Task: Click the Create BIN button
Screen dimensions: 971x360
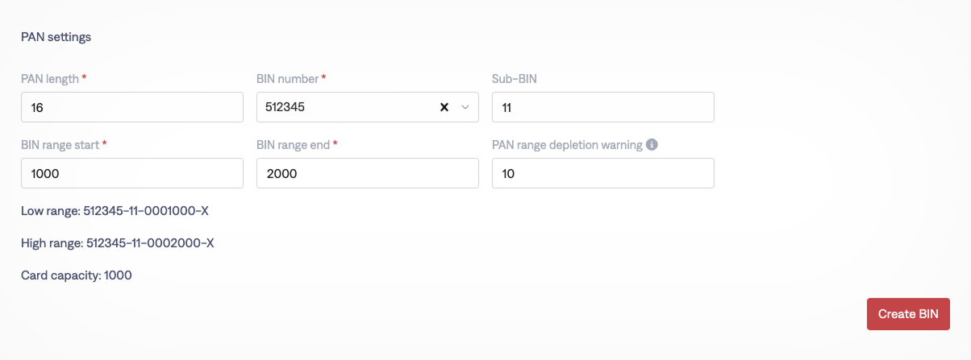Action: coord(908,314)
